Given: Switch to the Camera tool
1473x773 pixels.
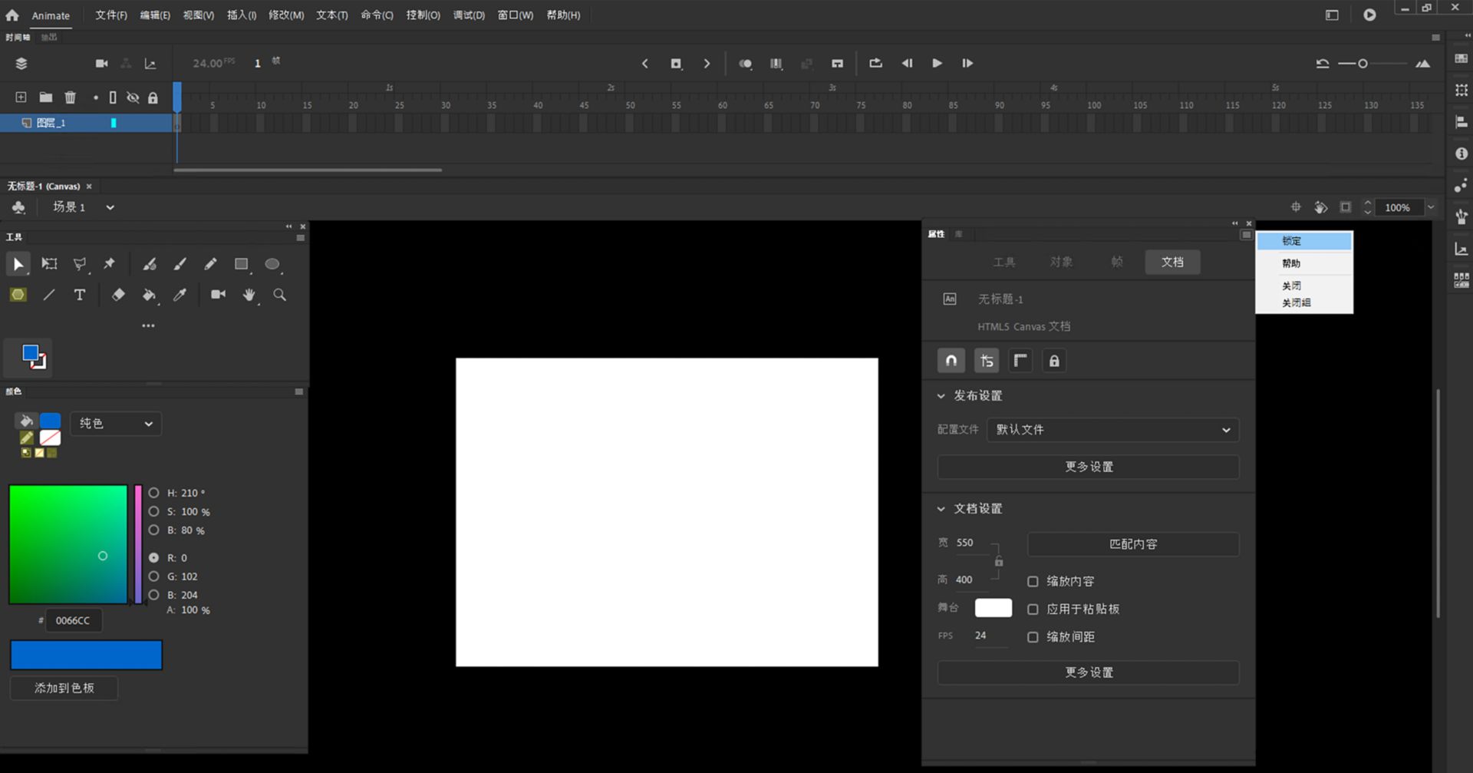Looking at the screenshot, I should point(218,295).
